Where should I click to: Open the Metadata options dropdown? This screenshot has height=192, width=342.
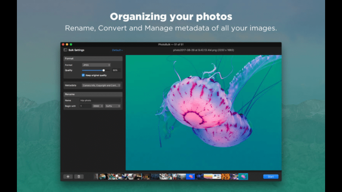[101, 85]
